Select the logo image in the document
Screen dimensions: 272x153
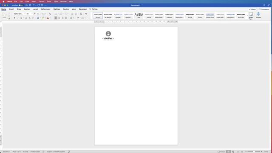(x=108, y=36)
